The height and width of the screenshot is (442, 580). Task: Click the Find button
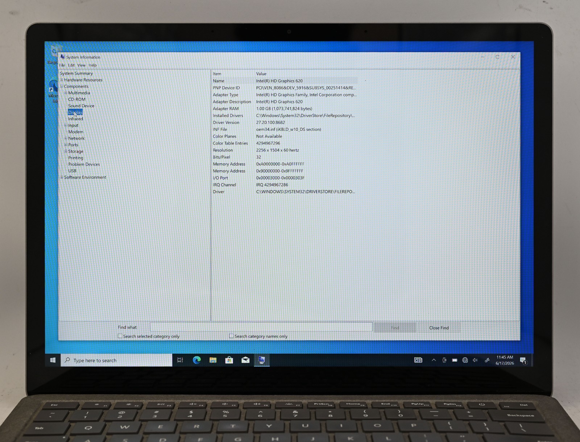[x=395, y=328]
